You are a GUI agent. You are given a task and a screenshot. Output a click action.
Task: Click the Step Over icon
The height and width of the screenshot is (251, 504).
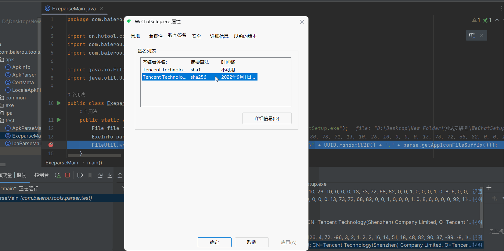click(100, 175)
